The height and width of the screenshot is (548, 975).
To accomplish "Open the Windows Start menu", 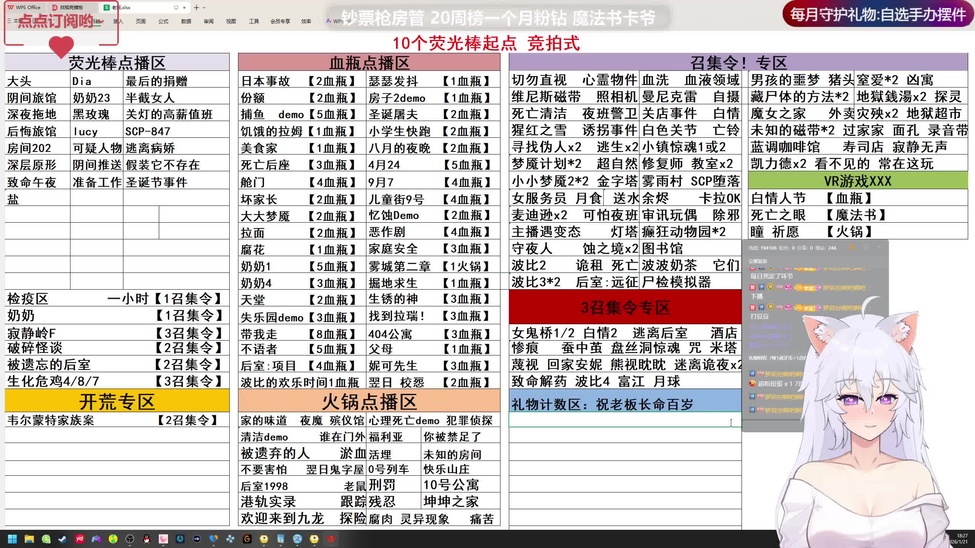I will click(x=12, y=539).
